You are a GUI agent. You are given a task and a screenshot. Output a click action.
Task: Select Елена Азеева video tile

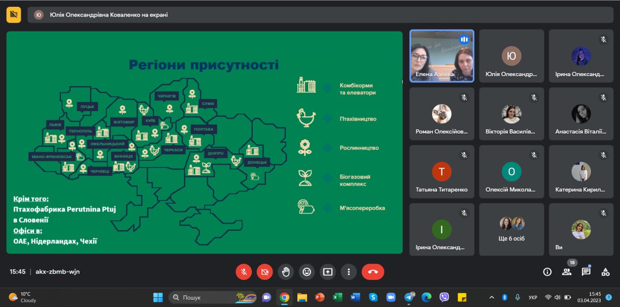tap(441, 56)
